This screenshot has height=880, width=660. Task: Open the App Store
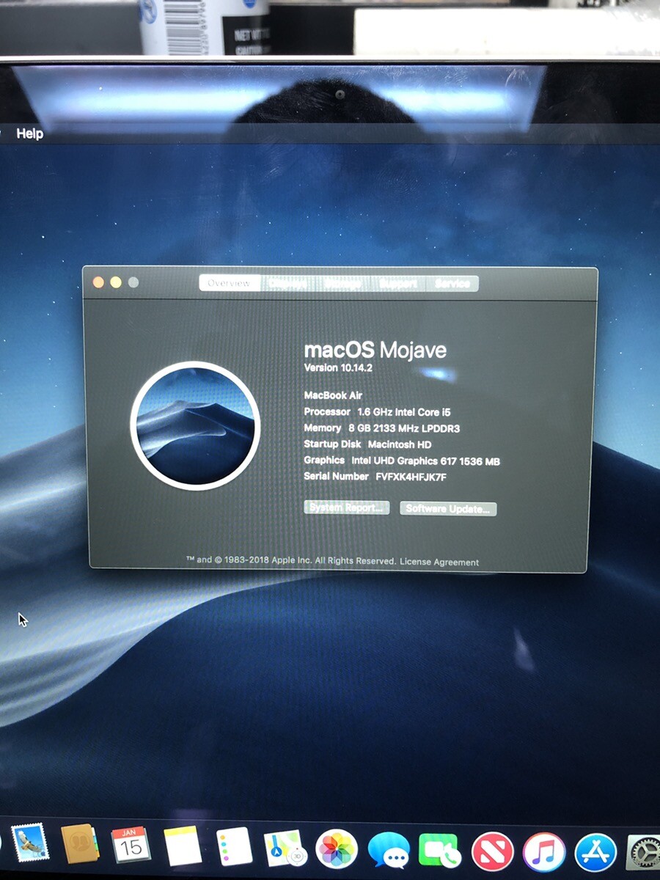pos(595,853)
